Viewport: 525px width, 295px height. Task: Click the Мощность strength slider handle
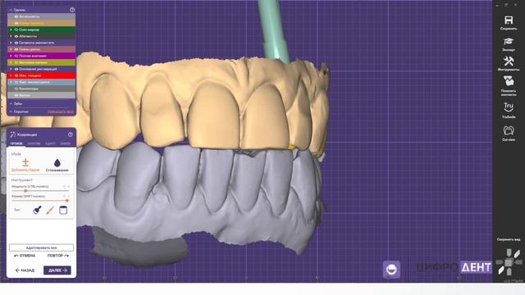pyautogui.click(x=25, y=191)
